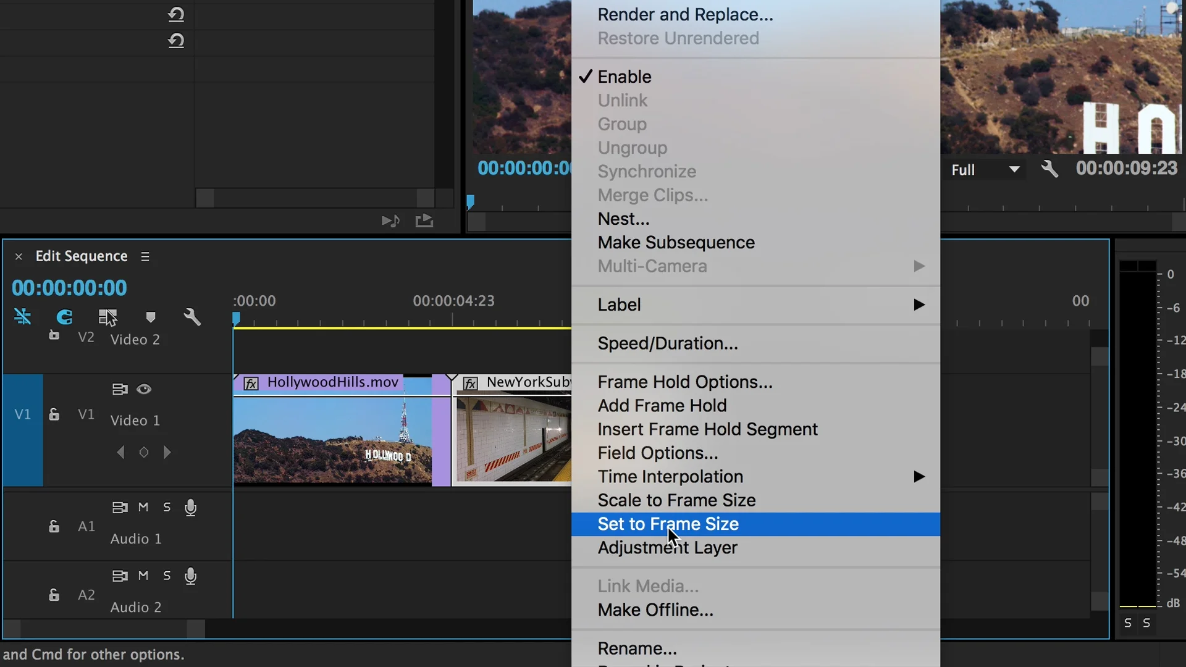Open the Full playback resolution dropdown
1186x667 pixels.
[x=985, y=170]
